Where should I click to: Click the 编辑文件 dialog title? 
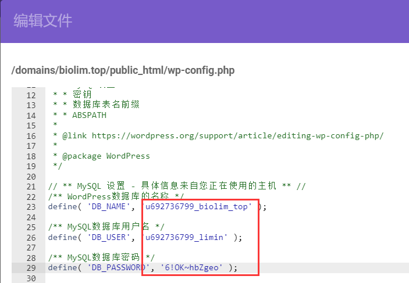[43, 20]
